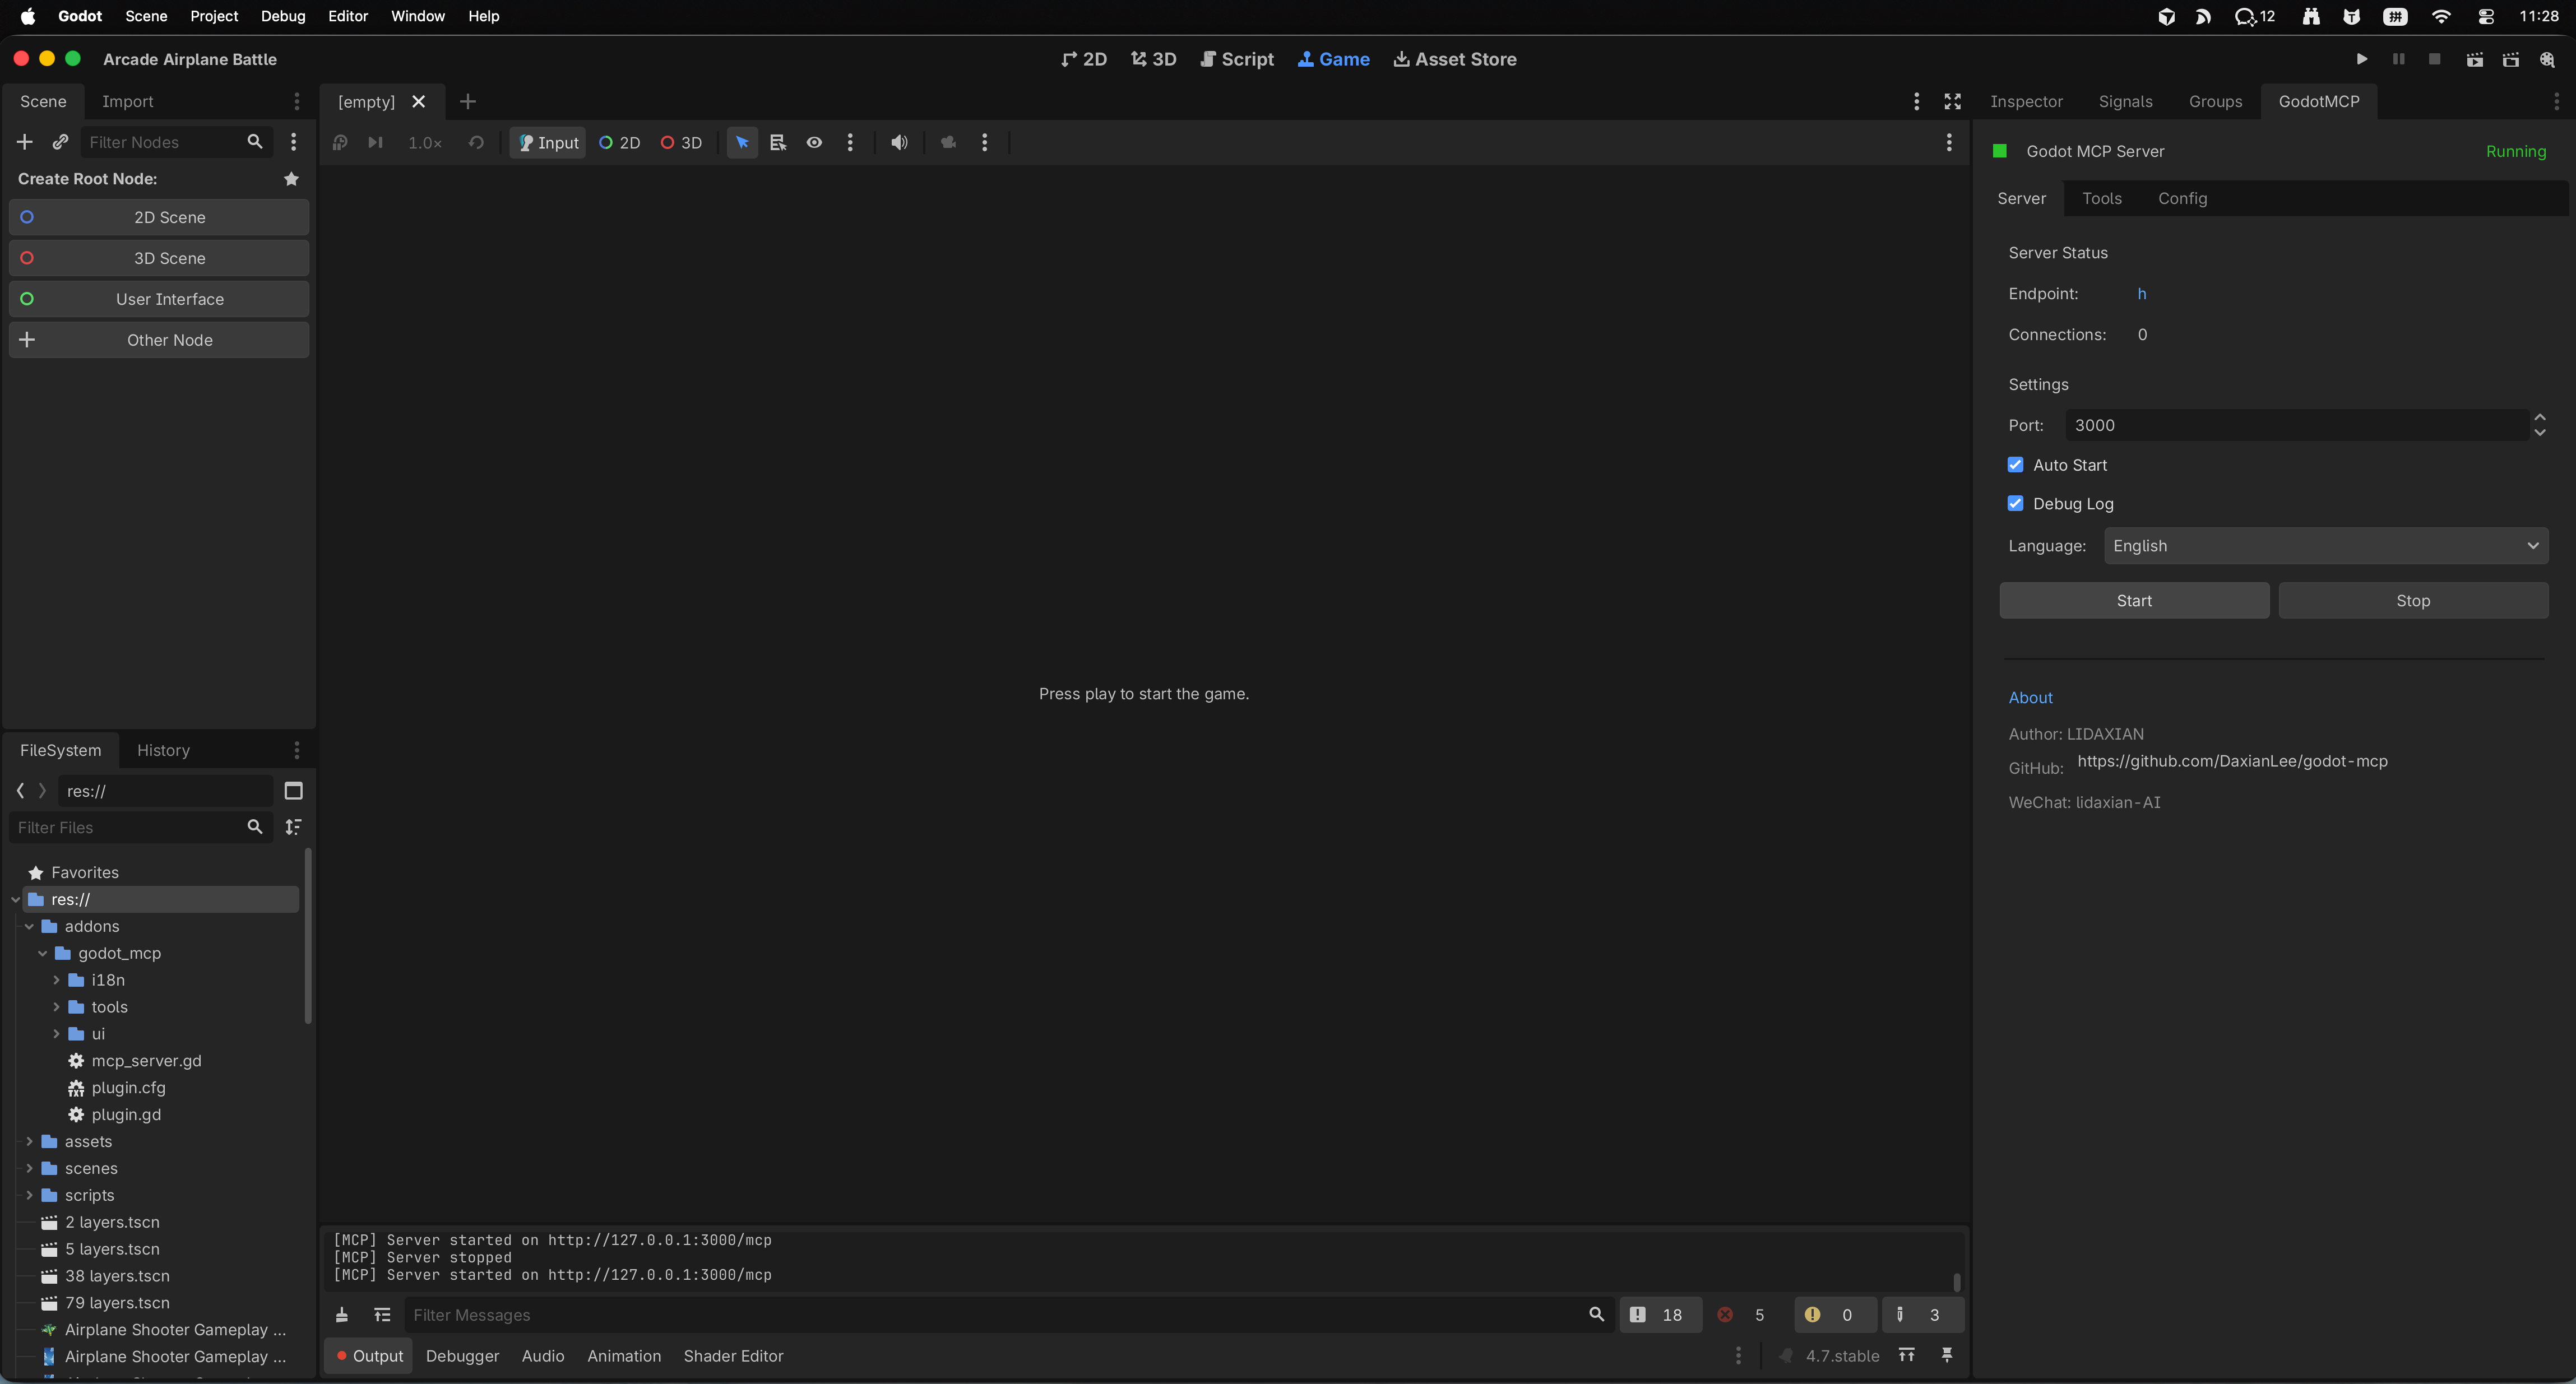
Task: Select 2D node selection mode
Action: pyautogui.click(x=619, y=143)
